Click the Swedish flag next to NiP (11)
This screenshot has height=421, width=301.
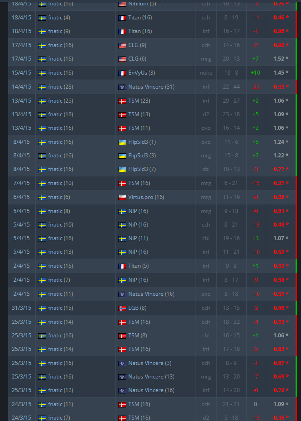pyautogui.click(x=122, y=238)
